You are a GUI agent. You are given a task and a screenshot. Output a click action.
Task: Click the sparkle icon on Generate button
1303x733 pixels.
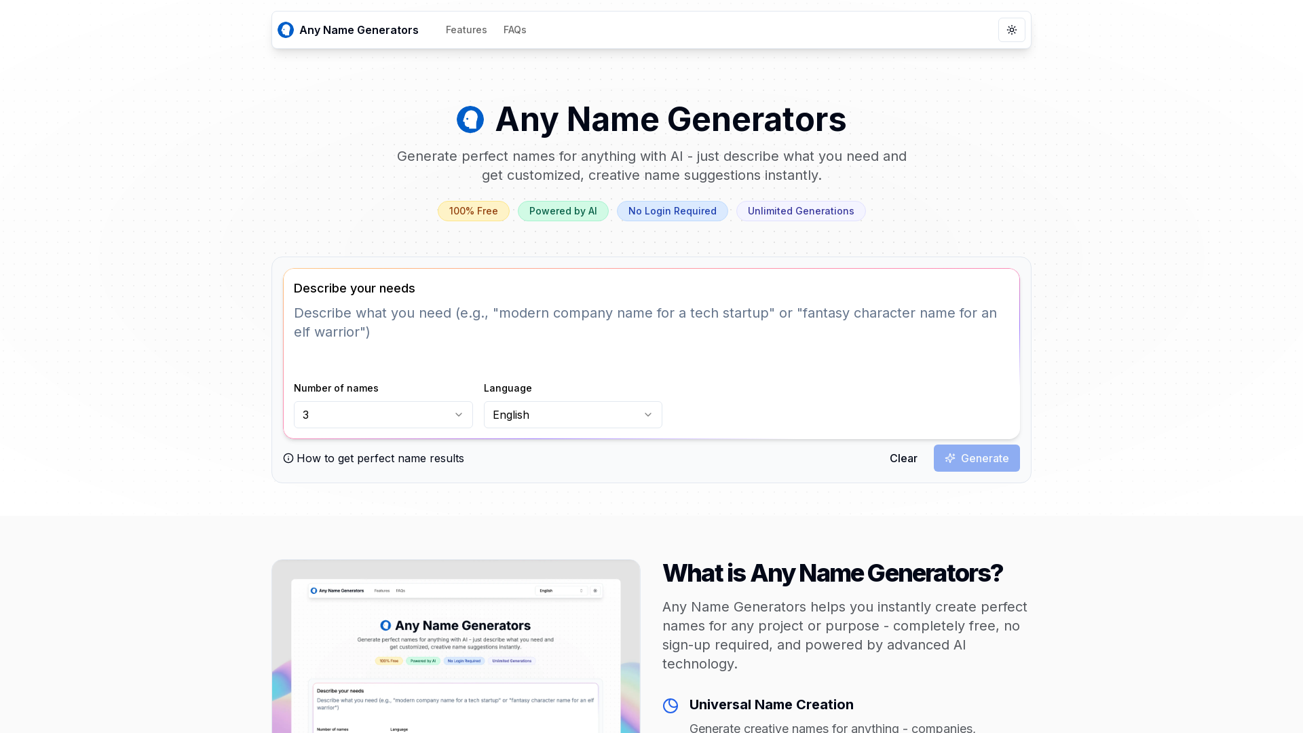(x=950, y=458)
